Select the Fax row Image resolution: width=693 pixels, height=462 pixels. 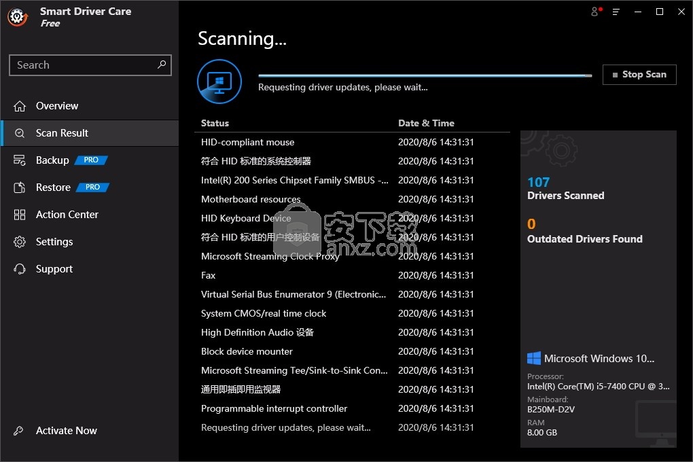coord(352,275)
